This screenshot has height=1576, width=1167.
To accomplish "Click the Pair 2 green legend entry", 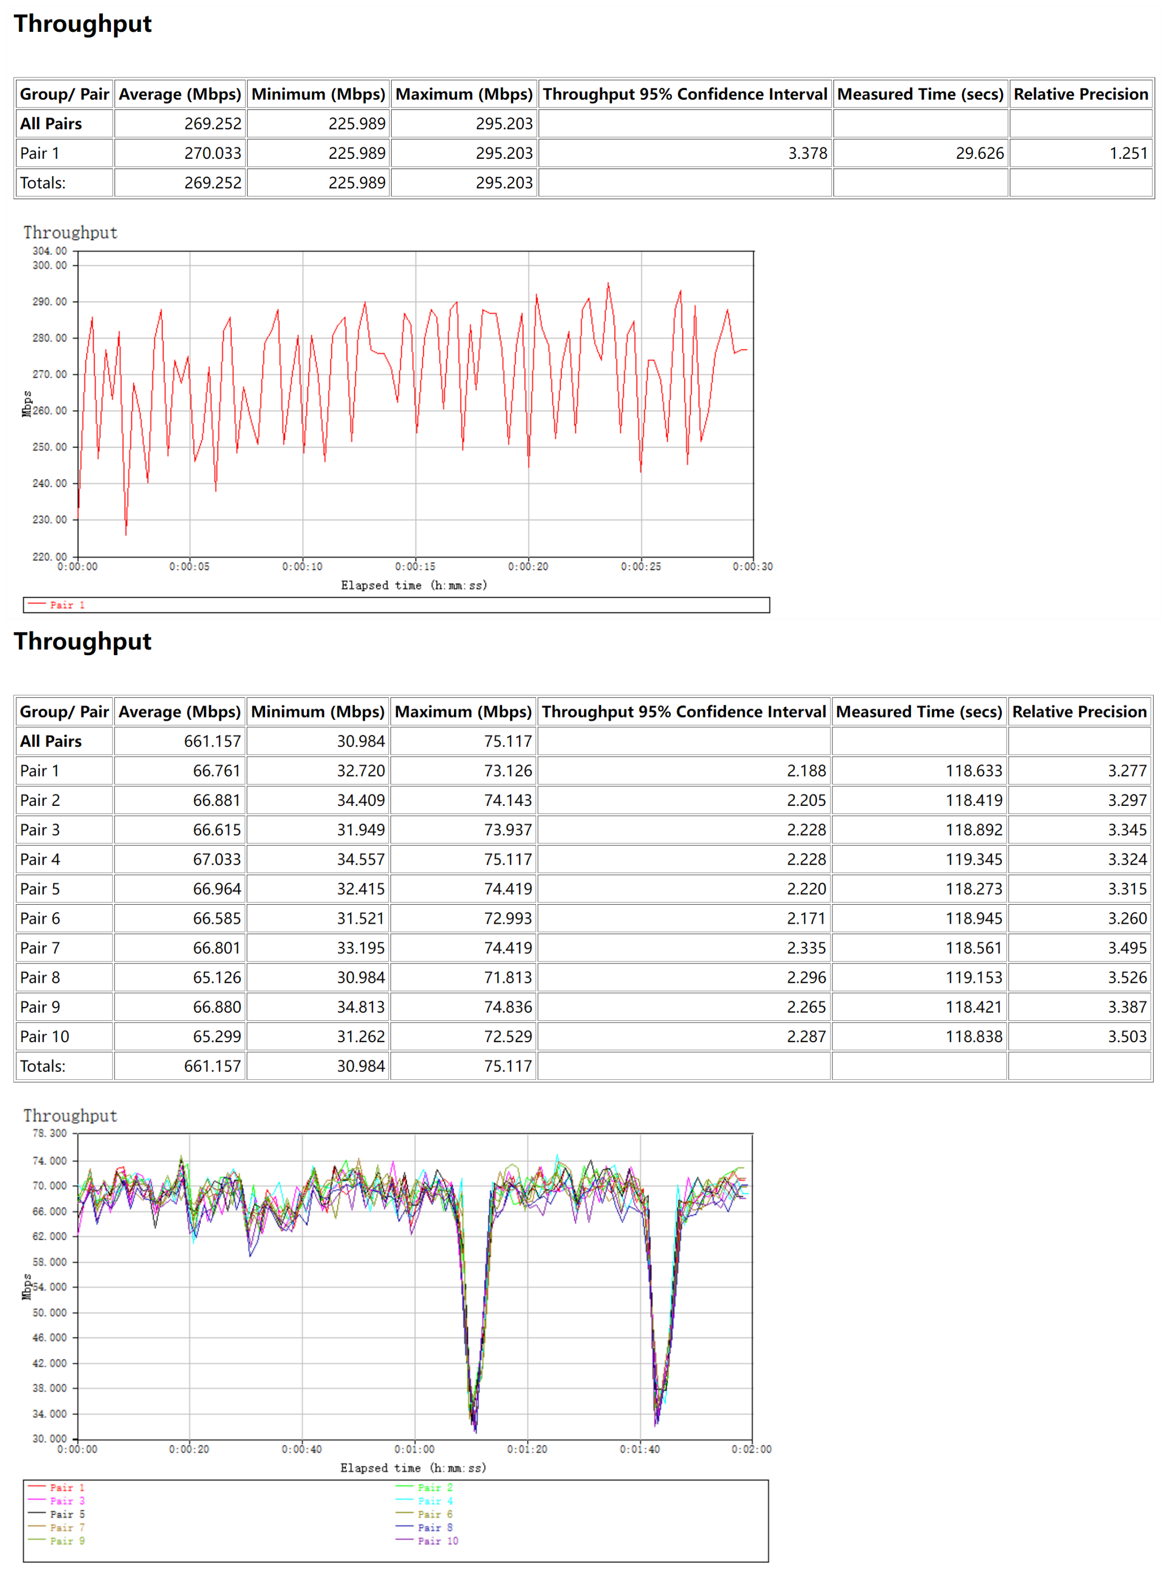I will [x=434, y=1487].
